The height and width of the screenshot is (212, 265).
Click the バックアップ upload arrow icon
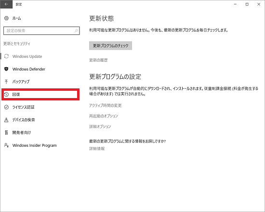(6, 82)
